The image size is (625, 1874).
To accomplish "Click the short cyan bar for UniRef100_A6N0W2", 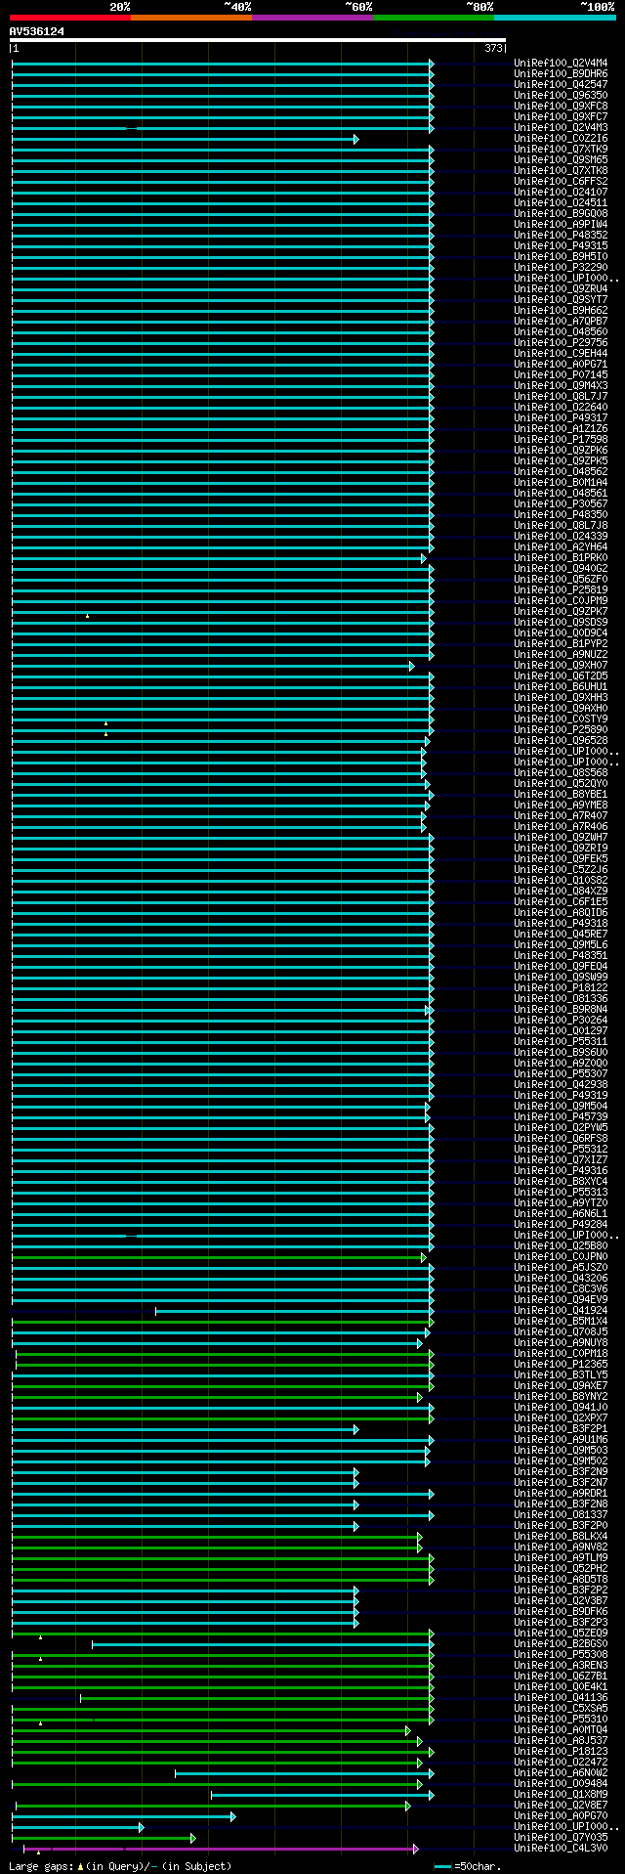I will 305,1773.
